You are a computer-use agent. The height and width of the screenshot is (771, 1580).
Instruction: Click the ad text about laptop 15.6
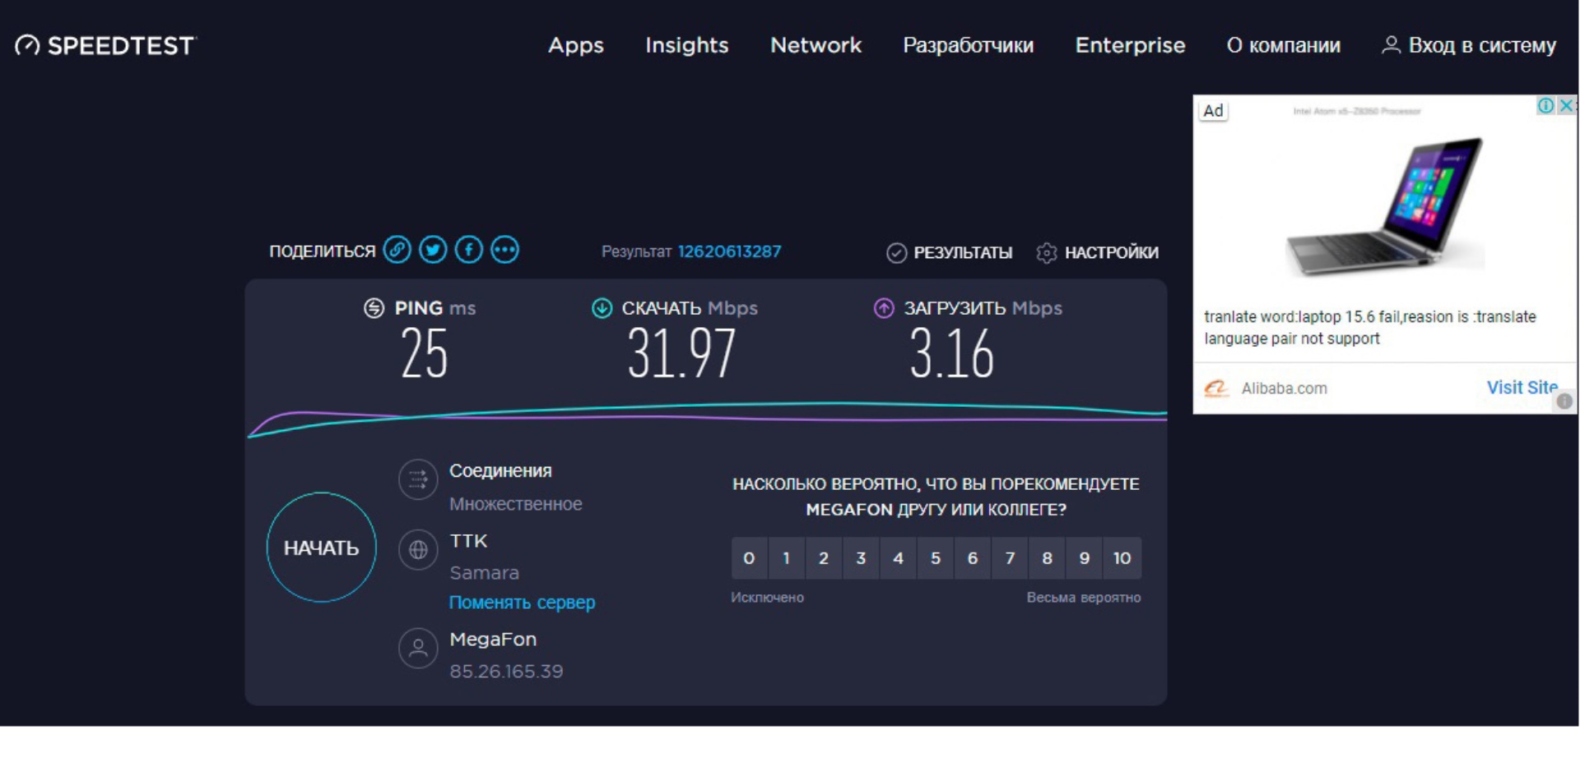[x=1370, y=327]
